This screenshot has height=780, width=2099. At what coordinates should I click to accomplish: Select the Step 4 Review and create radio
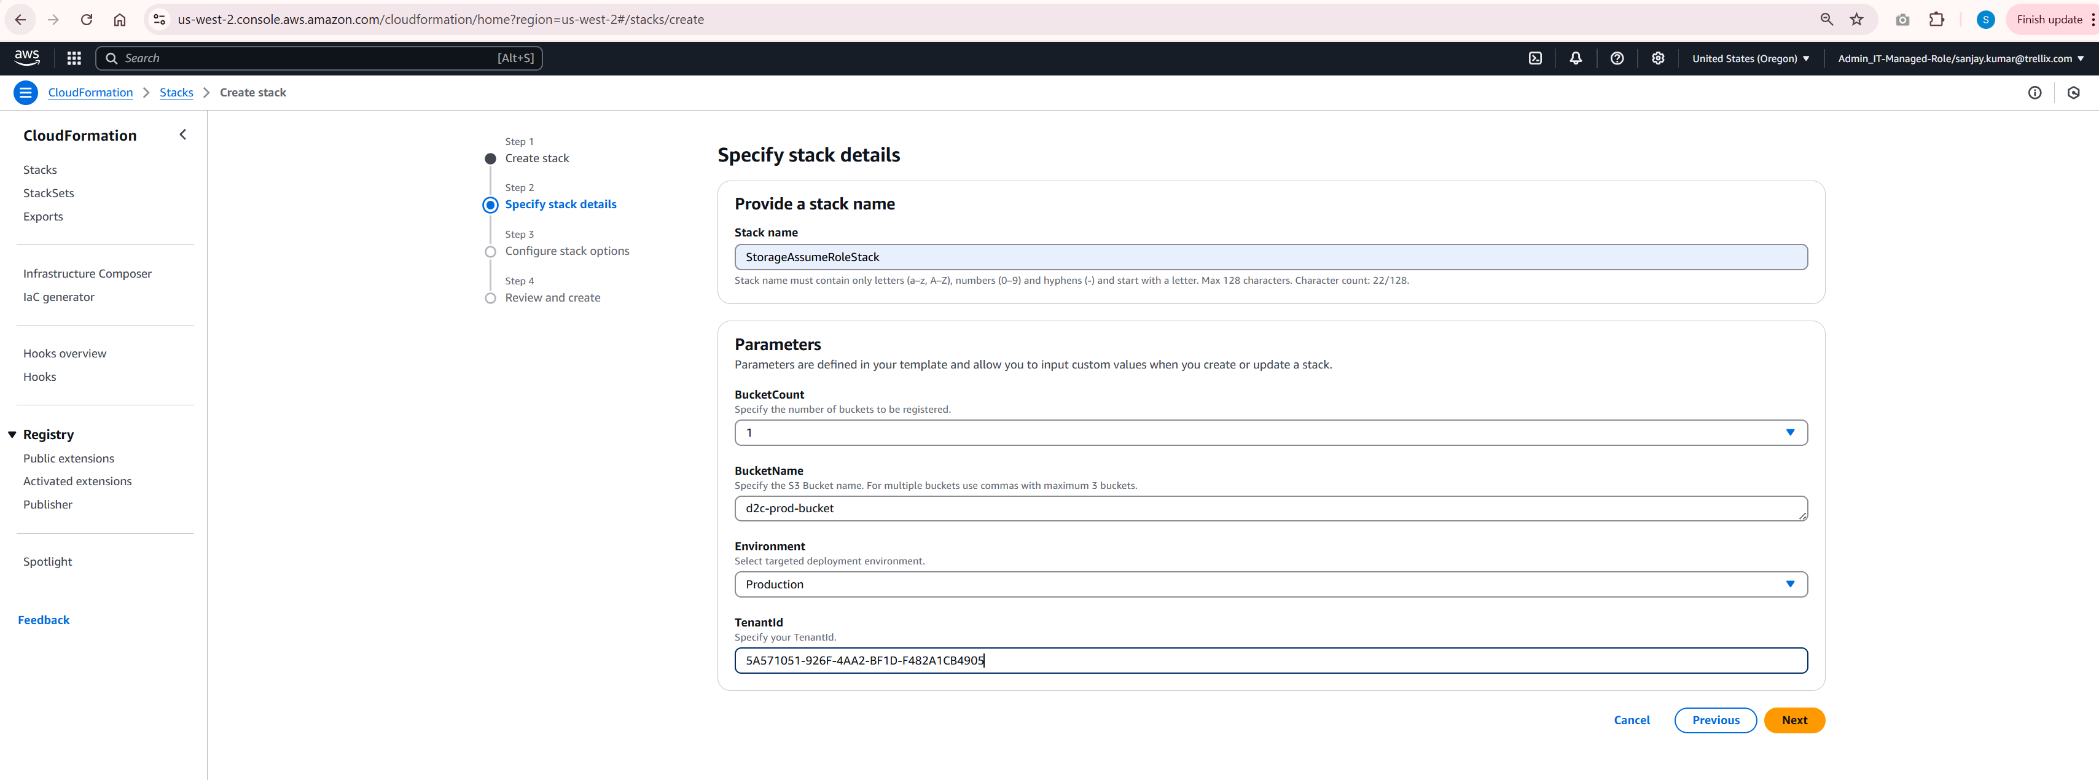[x=491, y=298]
